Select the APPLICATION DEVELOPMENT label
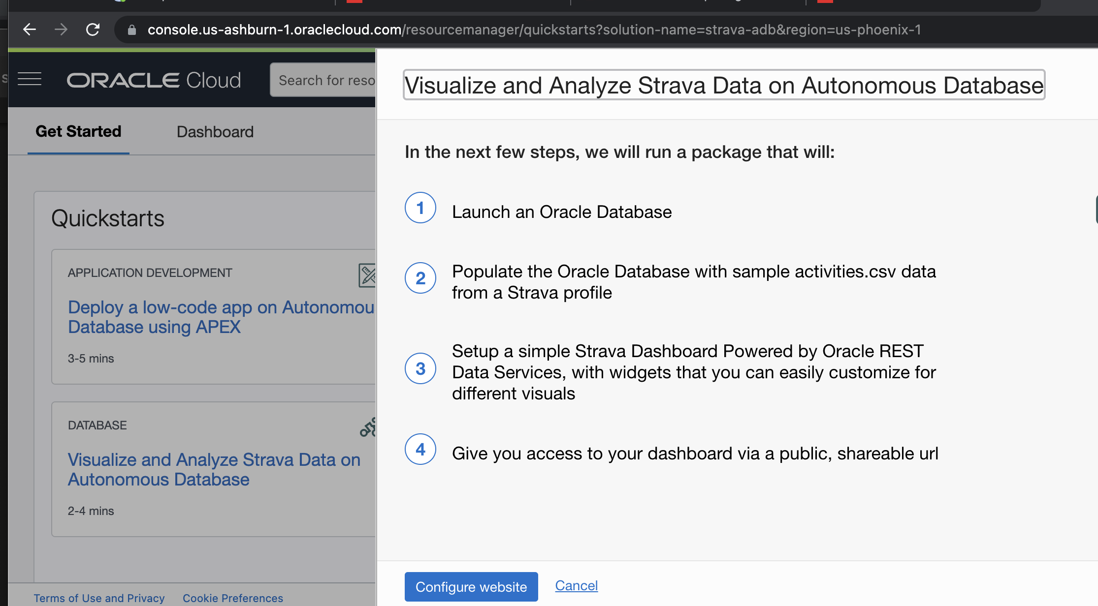Viewport: 1098px width, 606px height. [x=150, y=273]
